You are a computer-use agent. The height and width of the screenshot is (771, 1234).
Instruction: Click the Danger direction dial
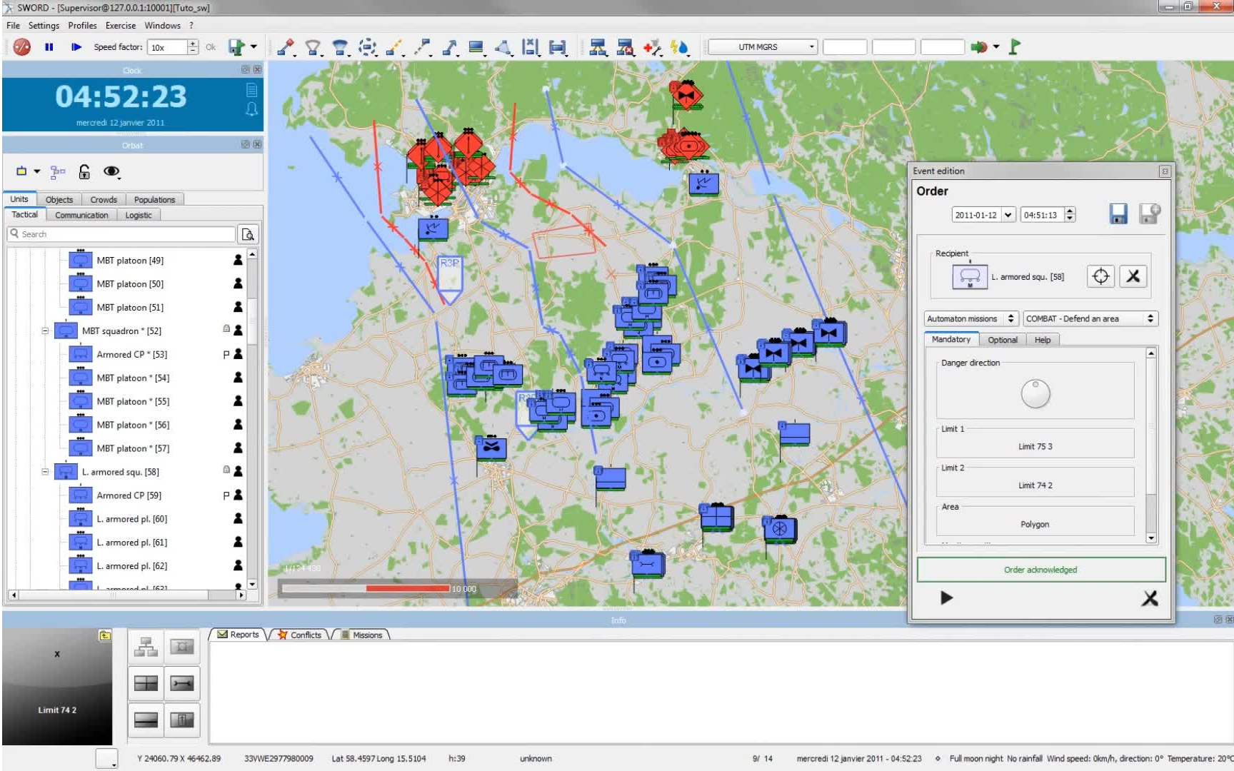1035,393
